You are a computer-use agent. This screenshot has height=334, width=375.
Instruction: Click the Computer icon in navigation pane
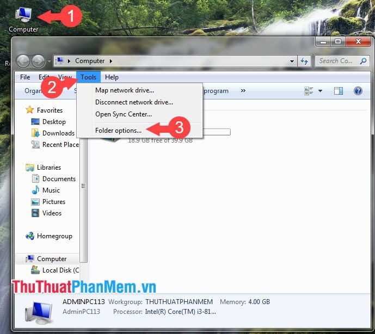(29, 258)
